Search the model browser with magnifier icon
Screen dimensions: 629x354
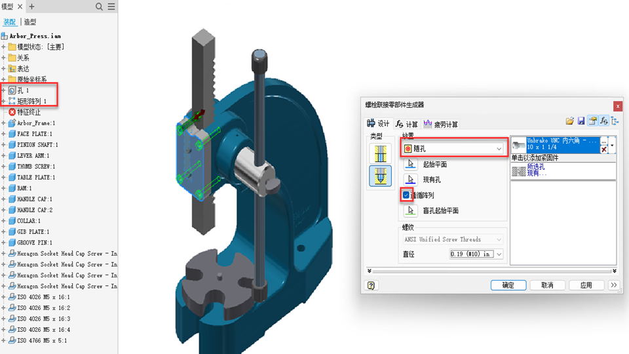(x=99, y=7)
